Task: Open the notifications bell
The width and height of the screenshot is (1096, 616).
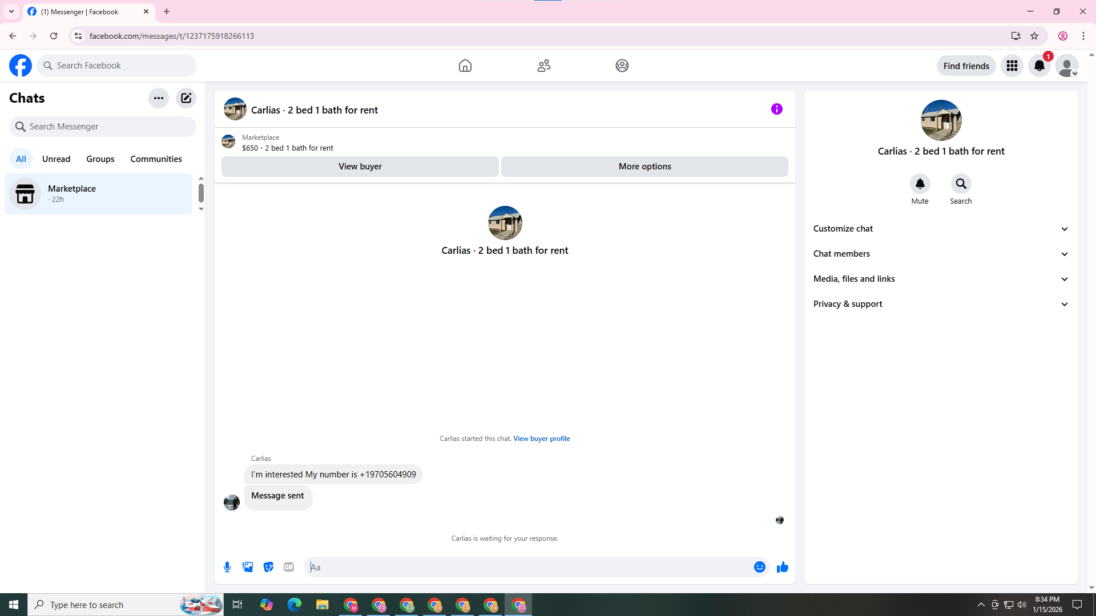Action: 1039,66
